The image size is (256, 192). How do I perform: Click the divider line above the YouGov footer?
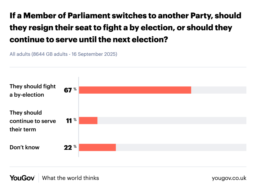[128, 167]
